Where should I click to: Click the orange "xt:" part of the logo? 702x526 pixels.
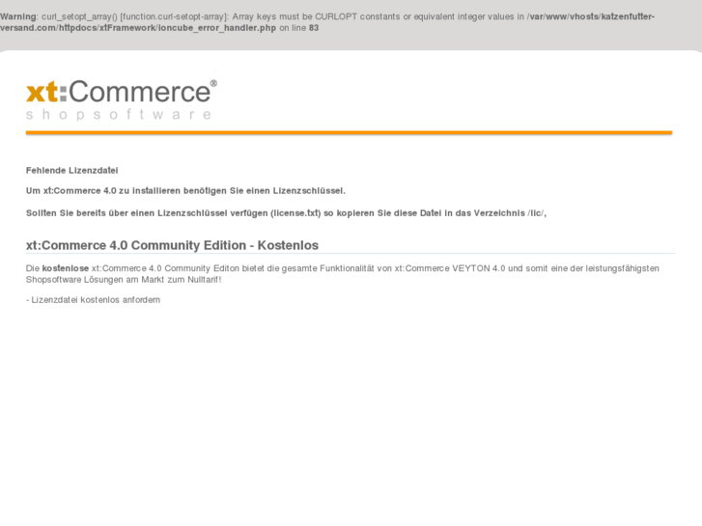coord(46,92)
